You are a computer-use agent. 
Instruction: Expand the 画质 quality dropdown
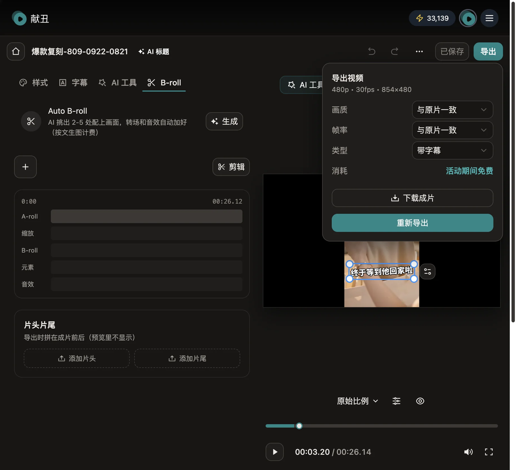point(452,110)
